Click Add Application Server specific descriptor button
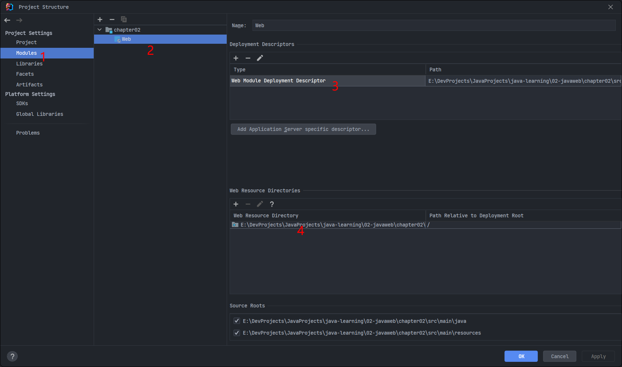The height and width of the screenshot is (367, 622). tap(303, 129)
